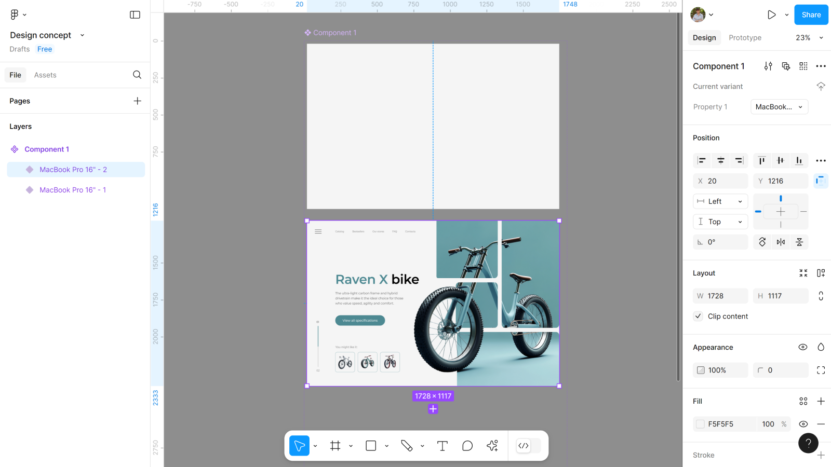This screenshot has width=831, height=467.
Task: Switch to the Assets tab
Action: (45, 75)
